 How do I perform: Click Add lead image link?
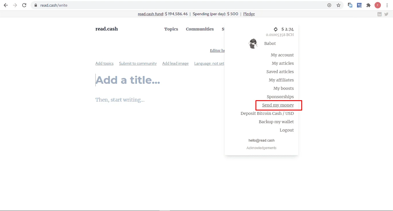[x=175, y=63]
